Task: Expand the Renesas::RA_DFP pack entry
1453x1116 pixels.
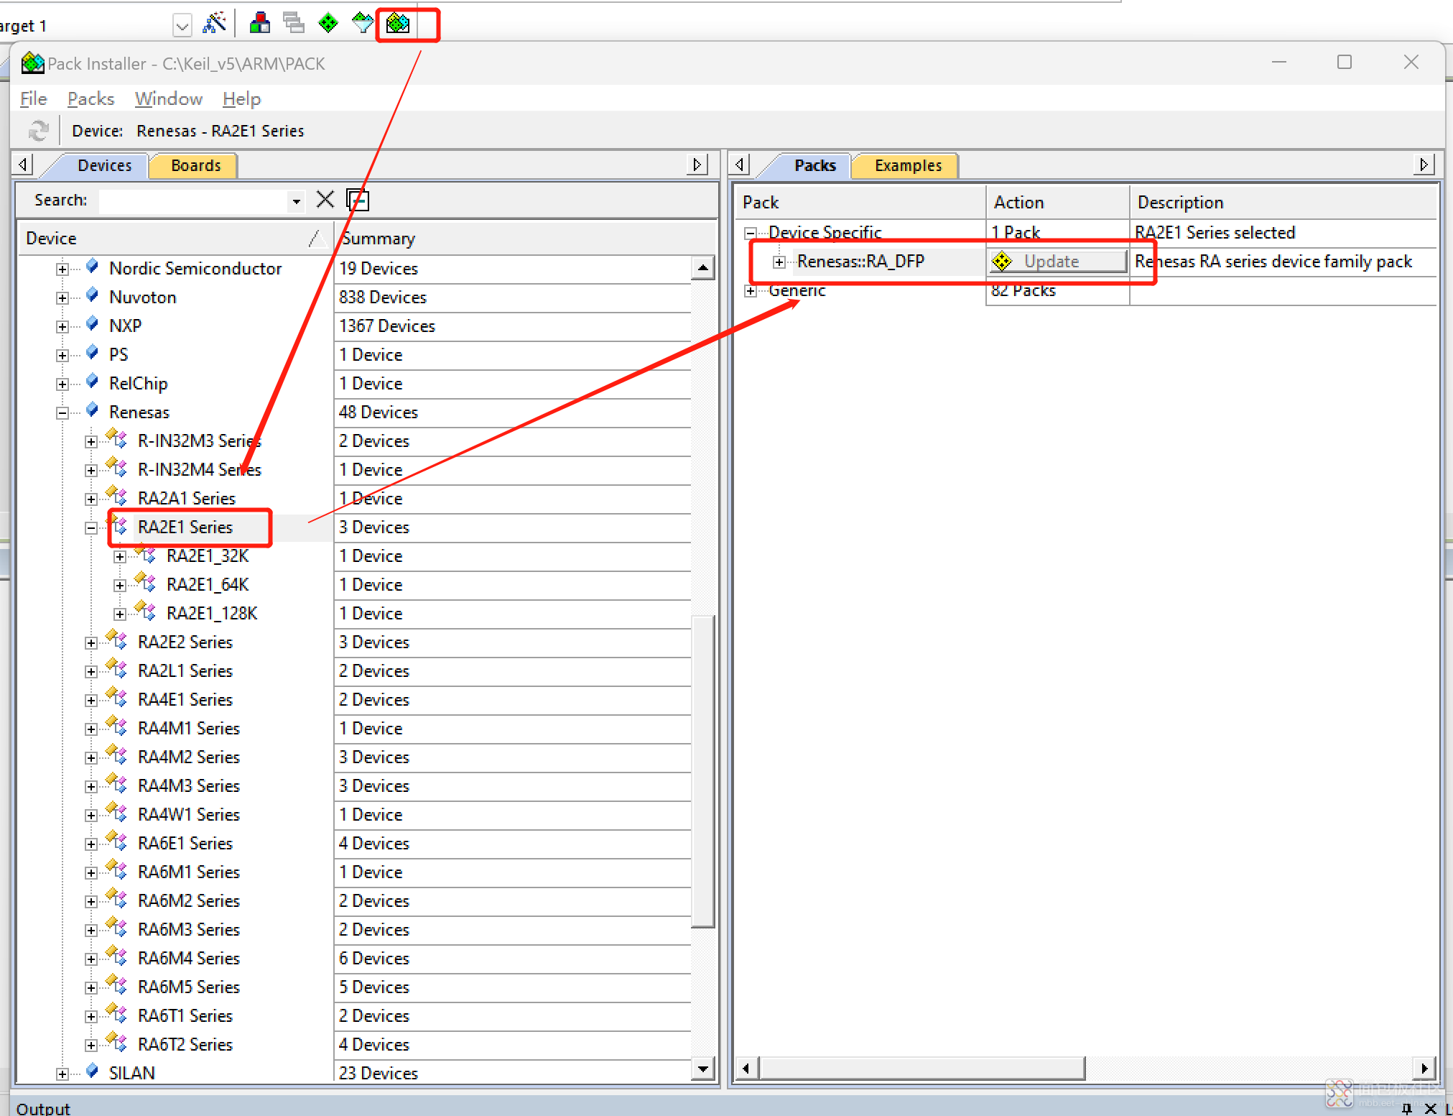Action: pyautogui.click(x=779, y=262)
